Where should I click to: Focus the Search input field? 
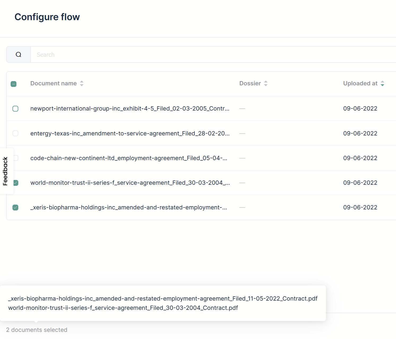pyautogui.click(x=213, y=55)
